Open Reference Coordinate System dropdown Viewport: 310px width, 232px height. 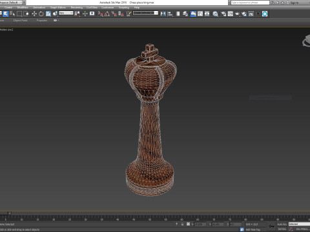[x=66, y=13]
